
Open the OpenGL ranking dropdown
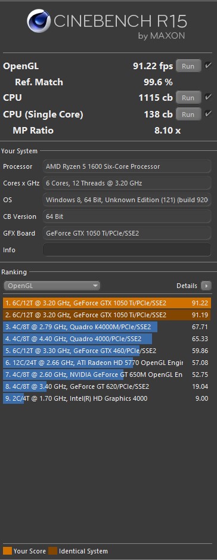[x=52, y=286]
